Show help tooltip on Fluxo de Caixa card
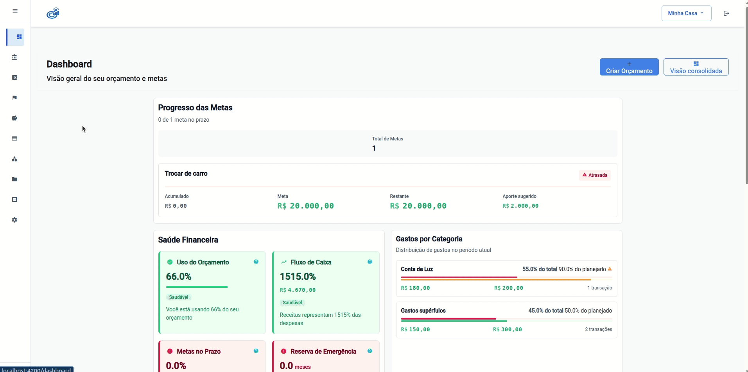This screenshot has height=372, width=748. (x=370, y=261)
